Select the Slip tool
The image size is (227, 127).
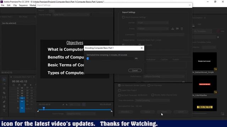(4, 97)
